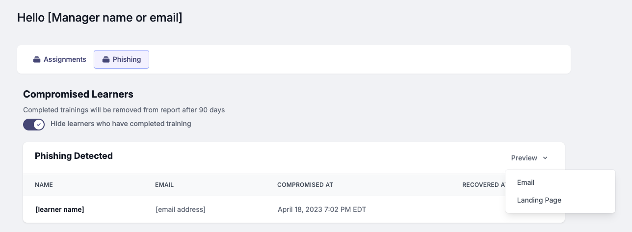Switch to the Assignments tab
The image size is (632, 232).
pyautogui.click(x=60, y=59)
